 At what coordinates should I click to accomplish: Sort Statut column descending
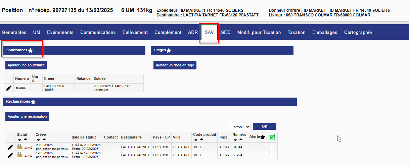[x=19, y=140]
